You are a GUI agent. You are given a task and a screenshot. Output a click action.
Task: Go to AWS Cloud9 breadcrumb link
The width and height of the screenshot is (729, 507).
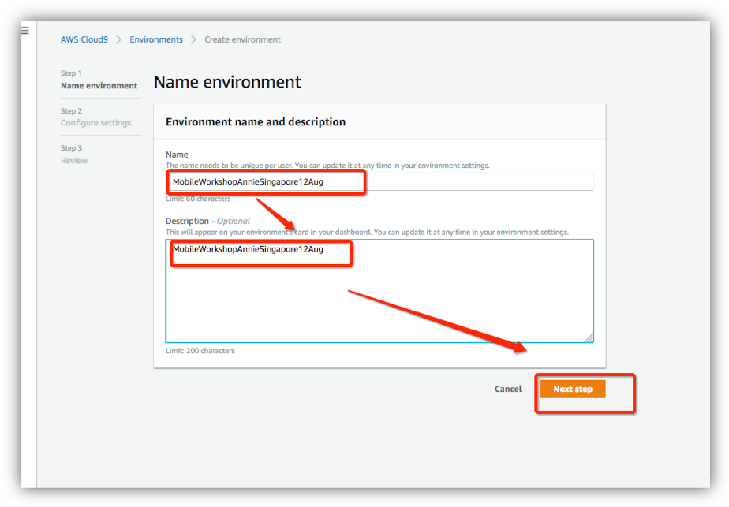click(84, 39)
